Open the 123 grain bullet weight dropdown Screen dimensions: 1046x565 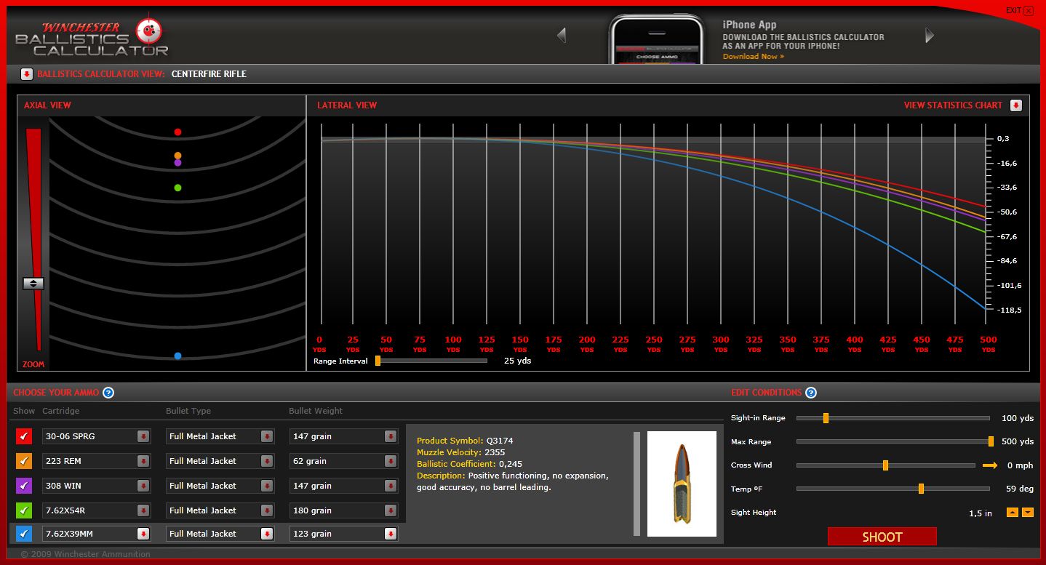(391, 534)
